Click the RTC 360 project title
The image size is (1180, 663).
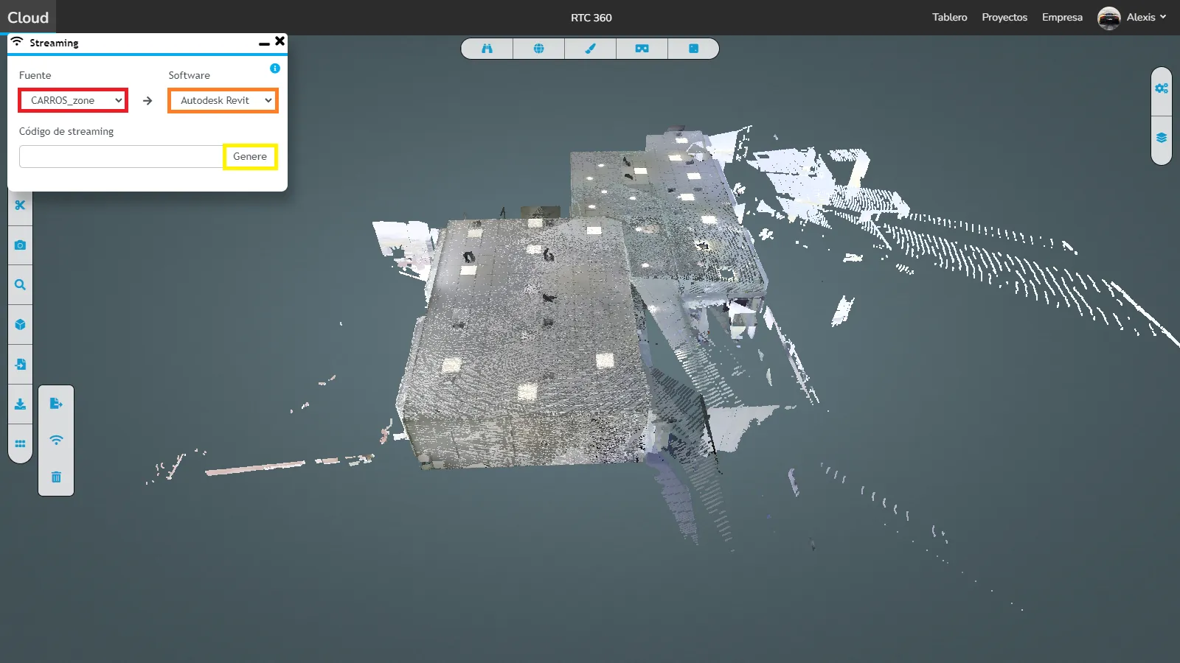591,18
